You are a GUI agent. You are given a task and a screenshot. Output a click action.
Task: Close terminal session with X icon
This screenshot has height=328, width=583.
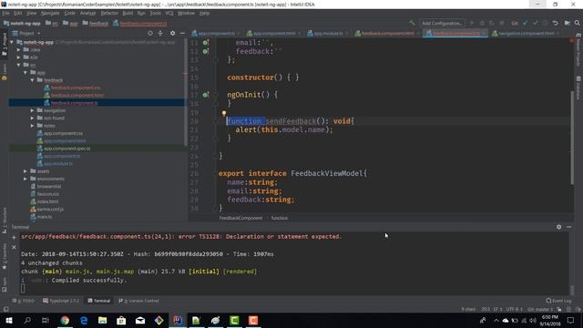[x=15, y=247]
